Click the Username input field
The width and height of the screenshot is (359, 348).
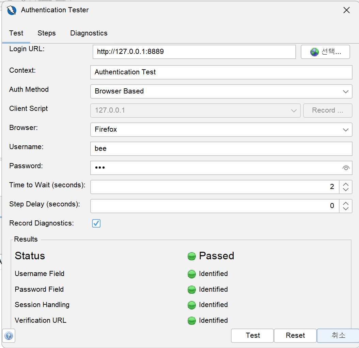(x=221, y=149)
